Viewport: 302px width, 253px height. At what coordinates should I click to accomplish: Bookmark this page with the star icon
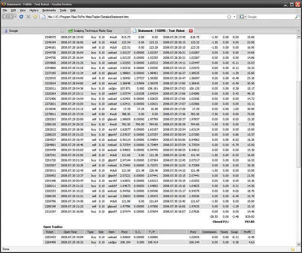pos(229,17)
